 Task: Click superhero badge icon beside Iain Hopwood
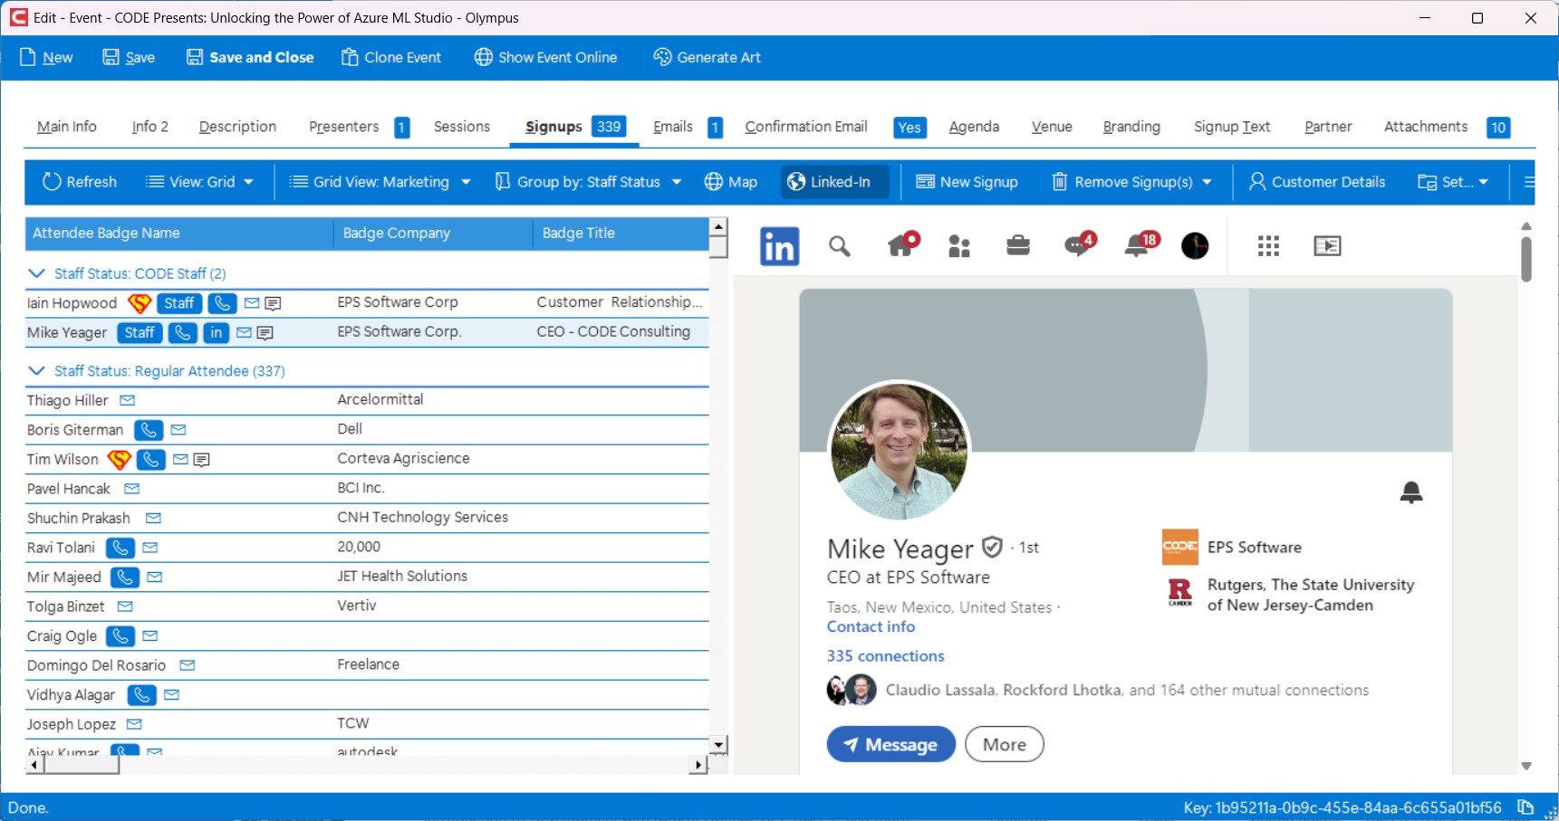pyautogui.click(x=140, y=303)
